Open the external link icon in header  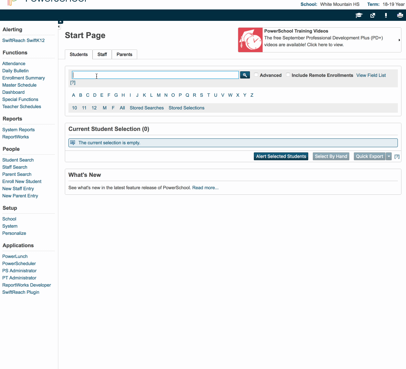[x=373, y=15]
